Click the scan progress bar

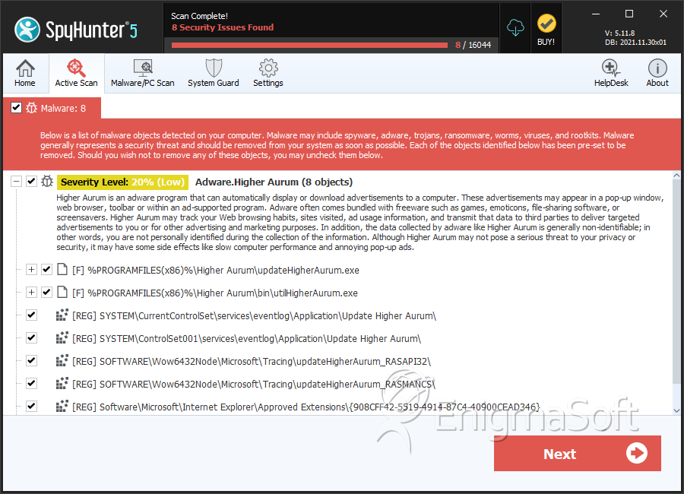click(x=310, y=45)
